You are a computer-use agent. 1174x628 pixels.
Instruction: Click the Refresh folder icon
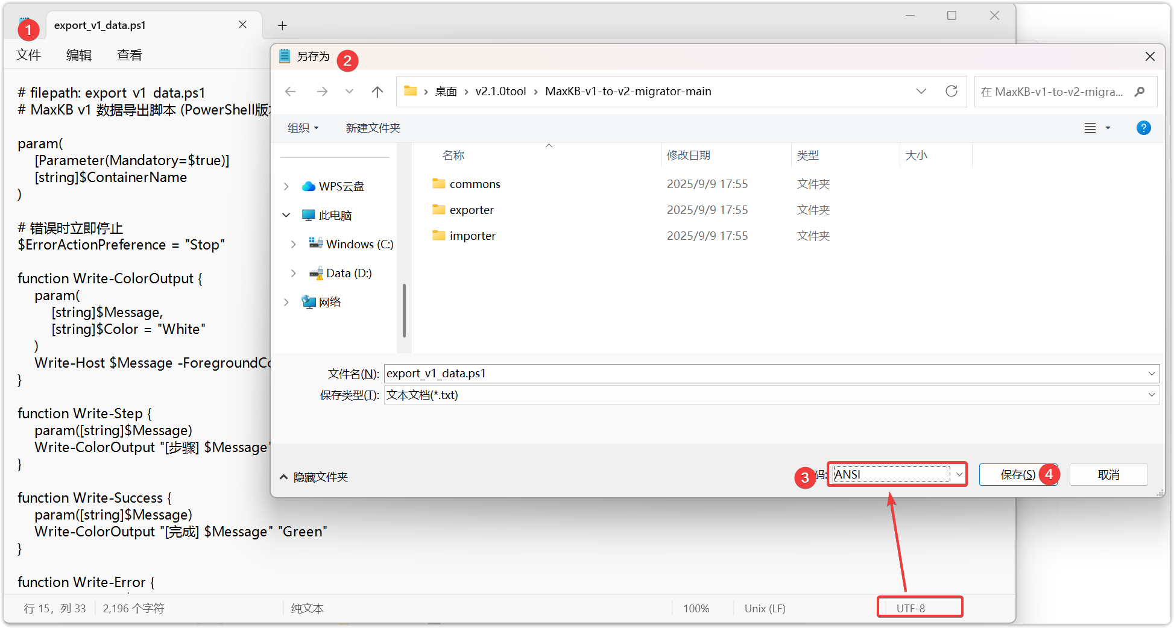tap(951, 92)
